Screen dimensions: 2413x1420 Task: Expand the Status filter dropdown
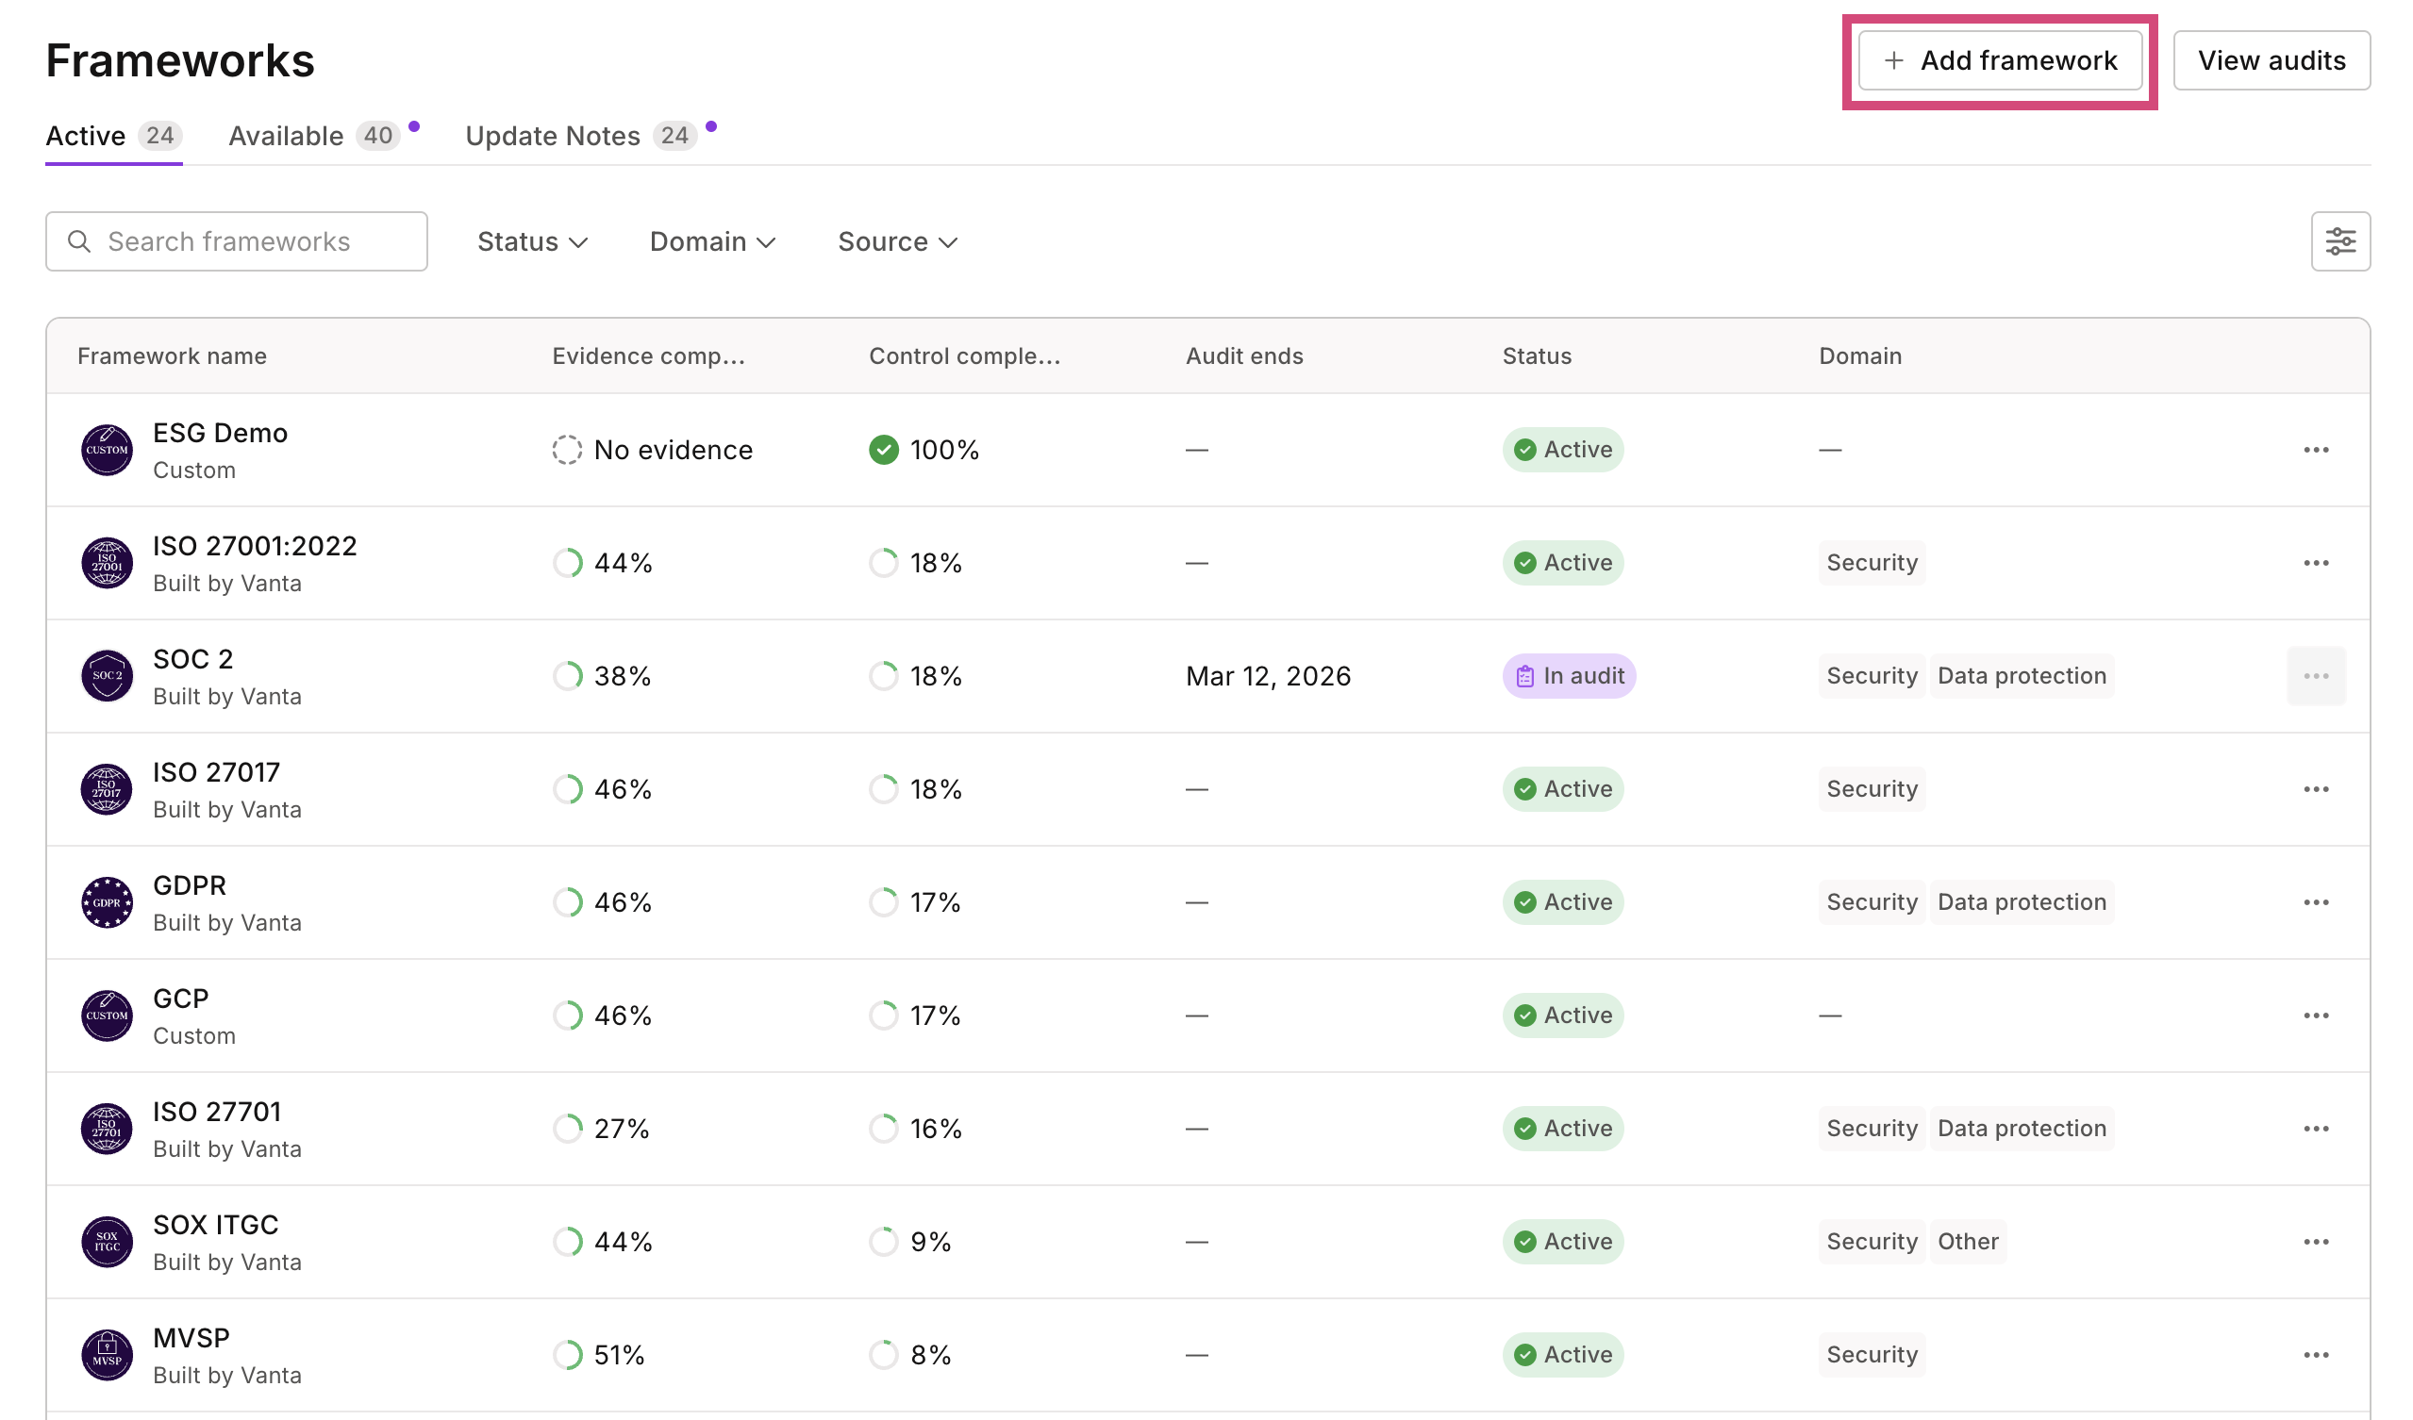[532, 241]
